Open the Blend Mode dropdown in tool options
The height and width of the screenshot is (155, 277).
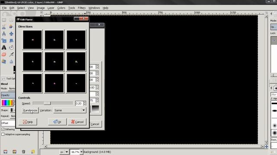12,89
